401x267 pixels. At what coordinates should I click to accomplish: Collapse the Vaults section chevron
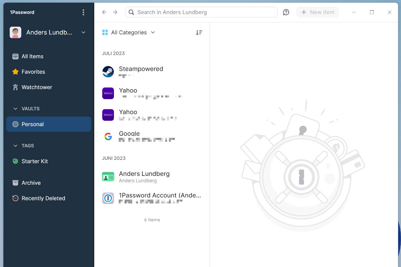coord(15,109)
